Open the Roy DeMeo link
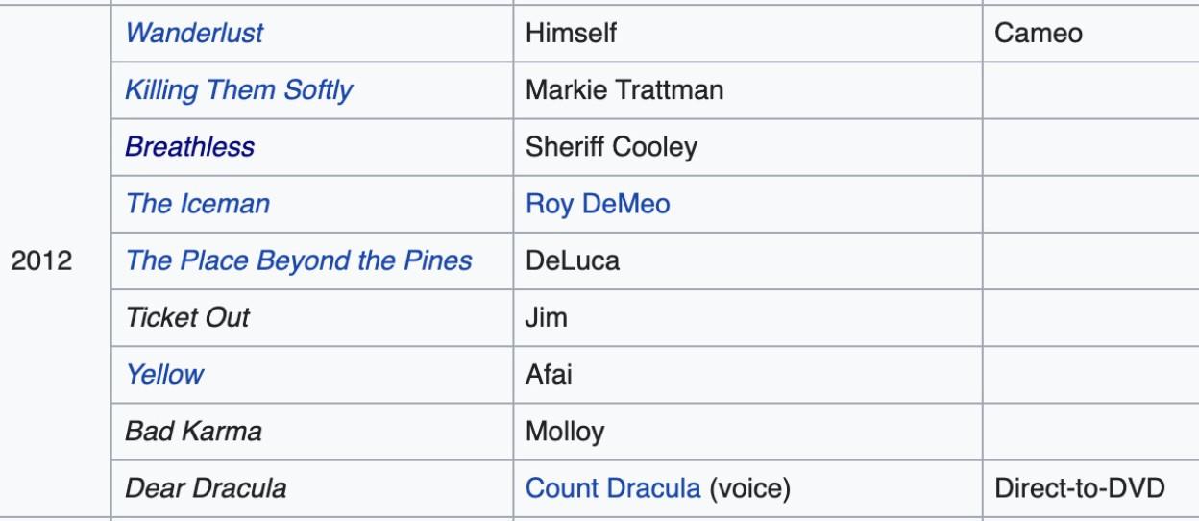Viewport: 1199px width, 521px height. coord(598,204)
